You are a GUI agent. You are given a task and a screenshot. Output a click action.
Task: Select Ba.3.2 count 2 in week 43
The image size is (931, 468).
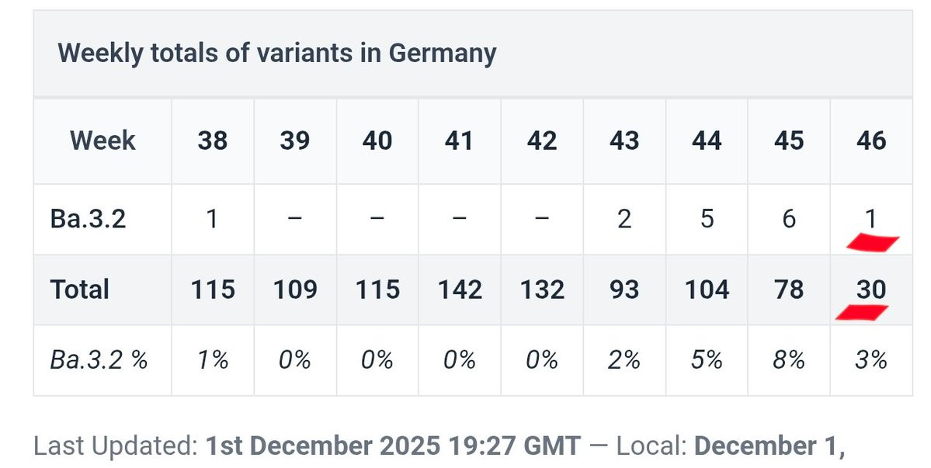[624, 219]
